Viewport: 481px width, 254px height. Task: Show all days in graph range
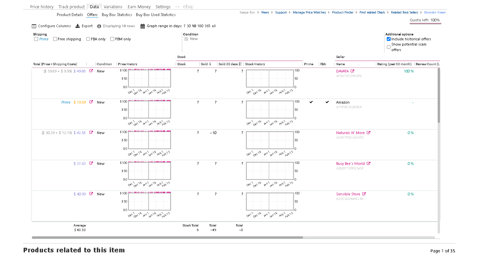[x=214, y=26]
